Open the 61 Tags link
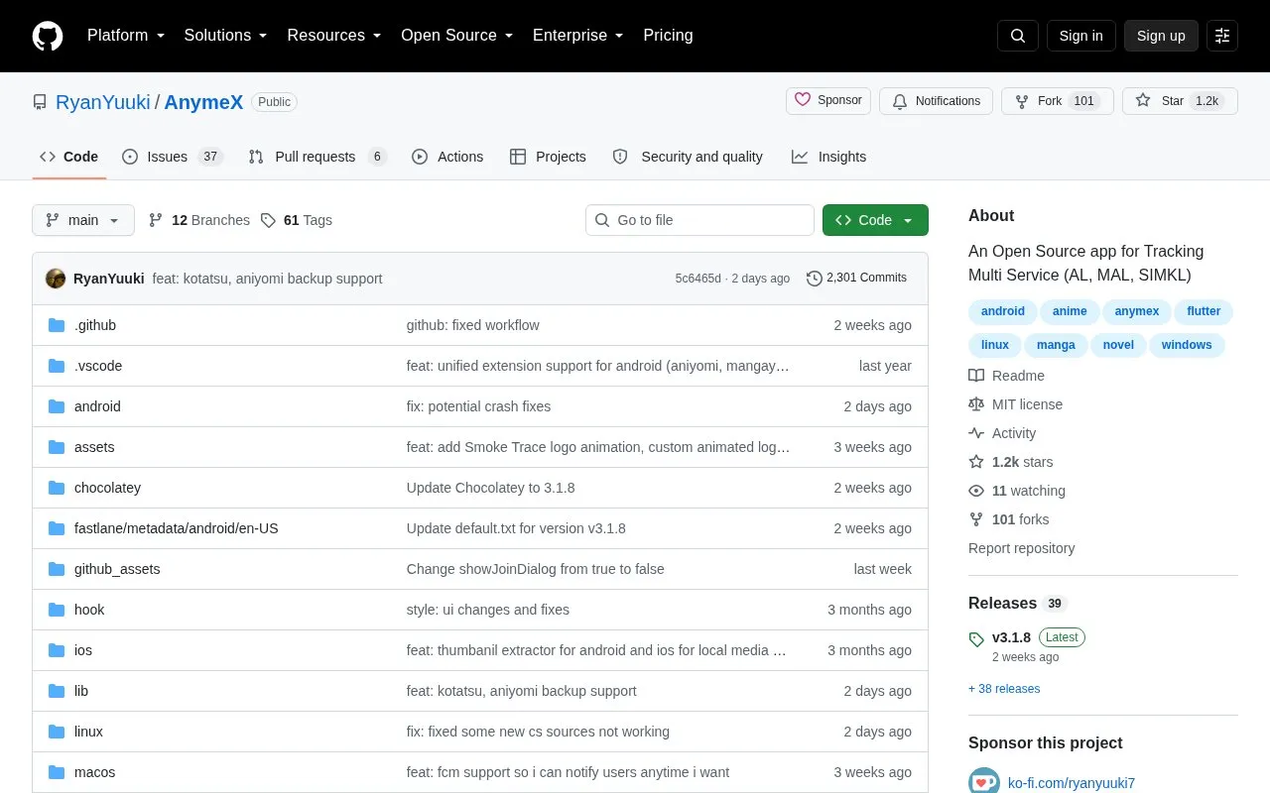The image size is (1270, 793). point(297,220)
